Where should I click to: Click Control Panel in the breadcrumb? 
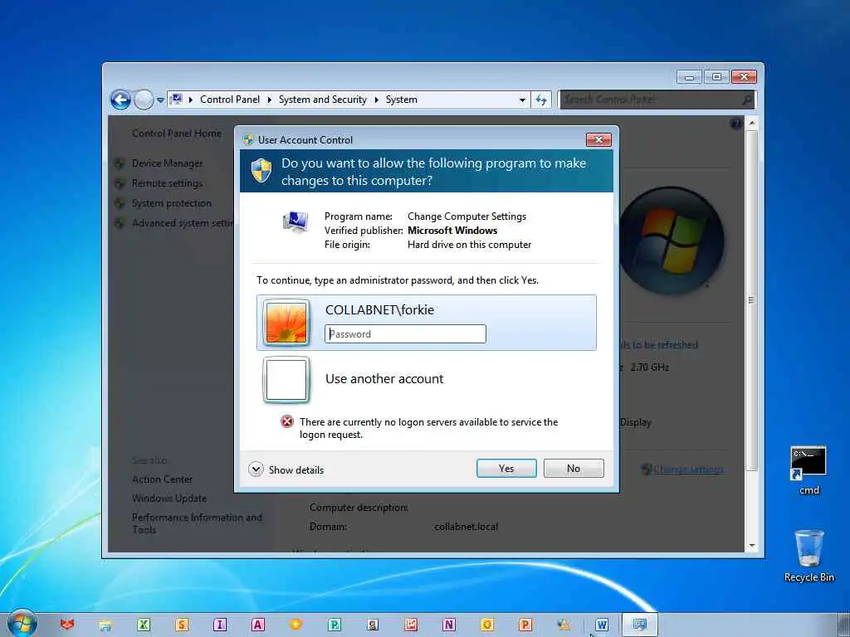[230, 100]
